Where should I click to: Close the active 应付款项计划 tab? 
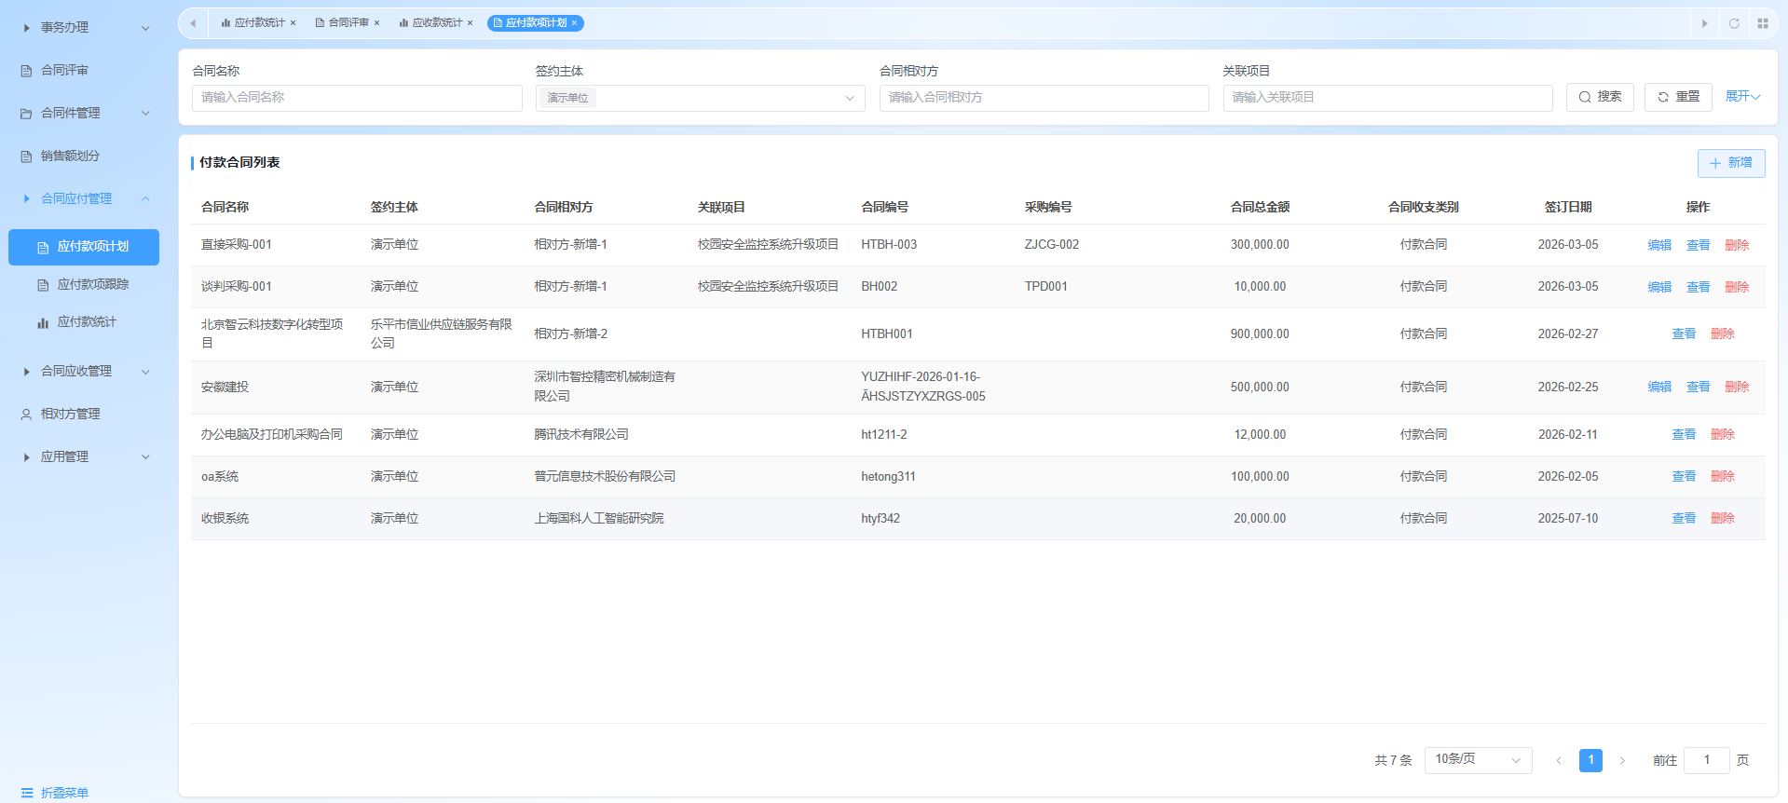tap(574, 23)
